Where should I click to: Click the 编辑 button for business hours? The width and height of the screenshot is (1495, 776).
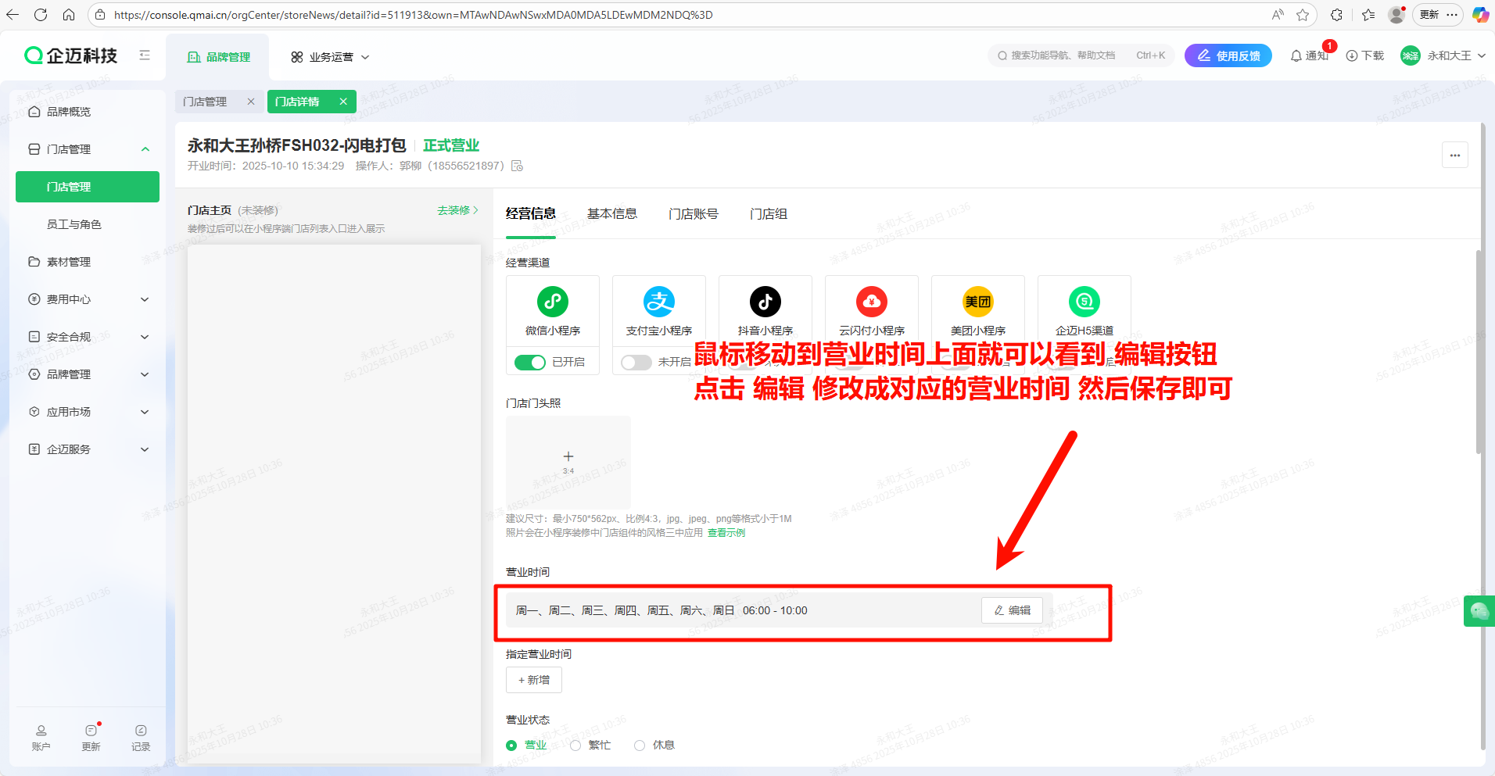pos(1012,610)
